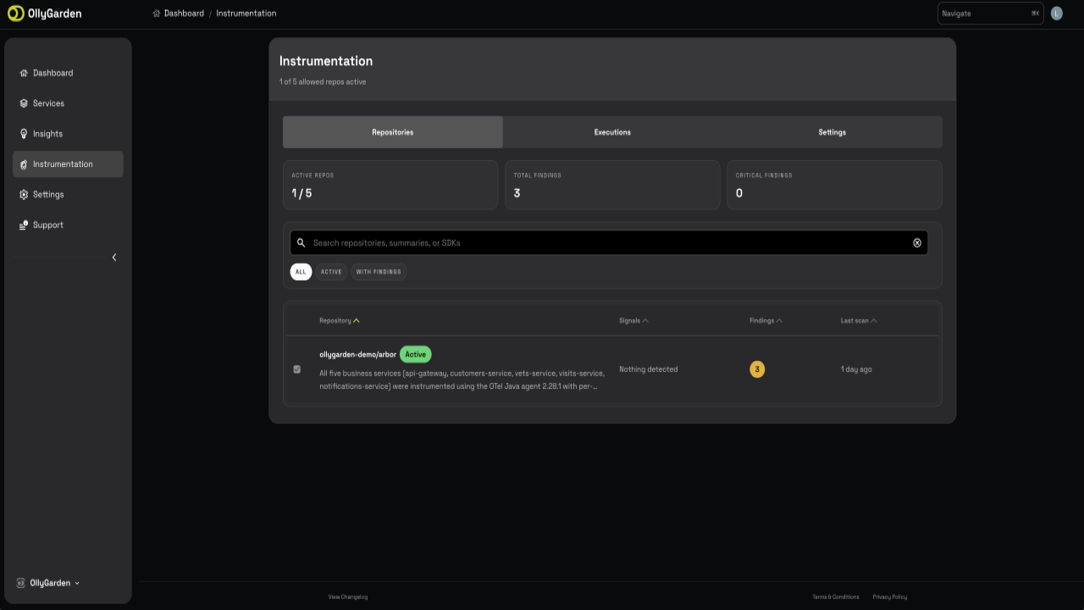Screen dimensions: 1084x610
Task: Click the Support icon in the sidebar
Action: pyautogui.click(x=24, y=225)
